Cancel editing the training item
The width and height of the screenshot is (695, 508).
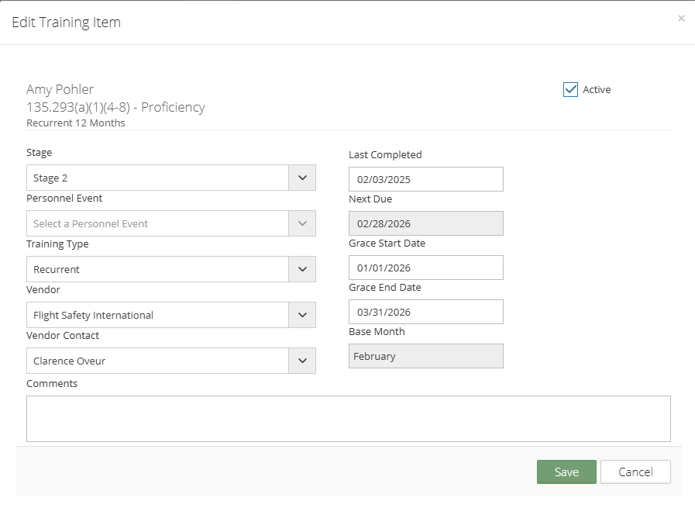point(635,472)
